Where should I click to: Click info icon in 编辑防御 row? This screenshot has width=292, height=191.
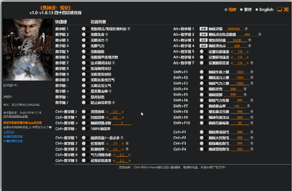coord(245,94)
